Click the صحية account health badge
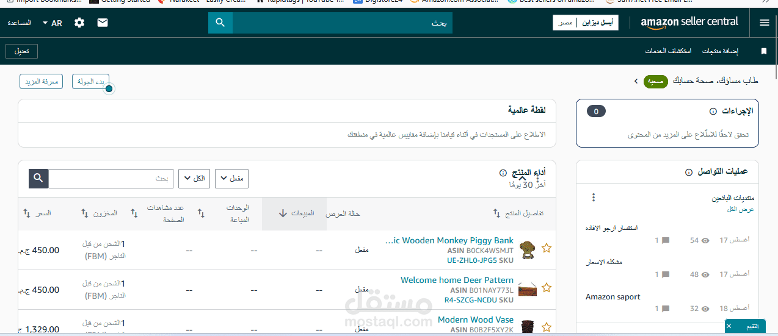This screenshot has height=336, width=778. tap(656, 80)
